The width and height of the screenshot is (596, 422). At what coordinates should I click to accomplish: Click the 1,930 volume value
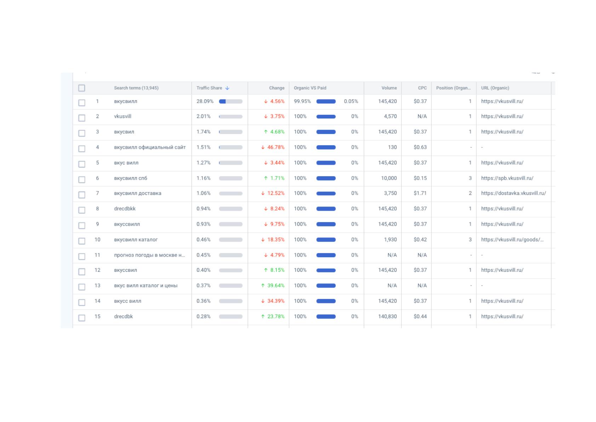click(x=390, y=240)
